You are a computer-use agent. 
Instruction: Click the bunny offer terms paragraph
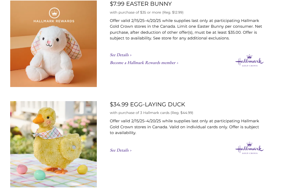[186, 29]
